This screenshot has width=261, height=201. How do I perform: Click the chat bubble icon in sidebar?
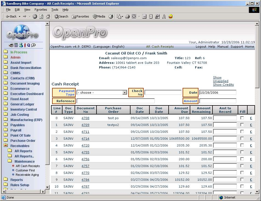coord(33,45)
